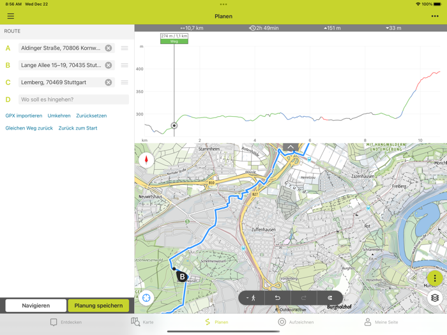This screenshot has width=447, height=335.
Task: Click the 274 m / 1,1 km tooltip
Action: tap(174, 38)
